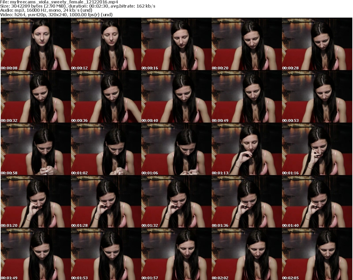Pick the thumbnail frame at 00:01:13
Image resolution: width=353 pixels, height=280 pixels.
point(247,149)
